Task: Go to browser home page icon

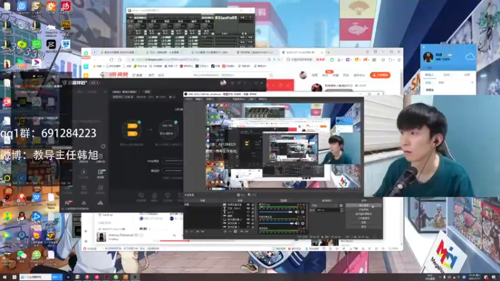Action: click(x=120, y=59)
